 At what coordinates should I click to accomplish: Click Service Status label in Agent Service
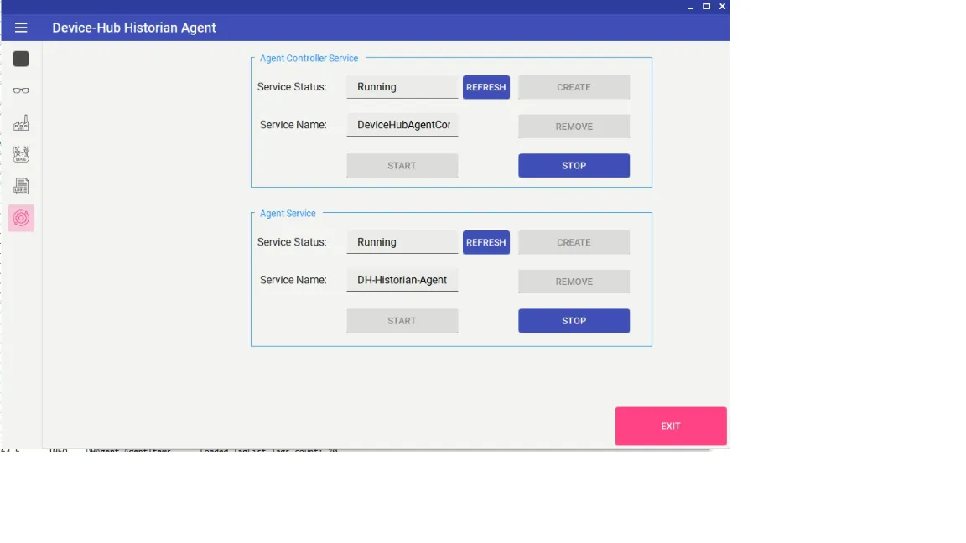(292, 242)
